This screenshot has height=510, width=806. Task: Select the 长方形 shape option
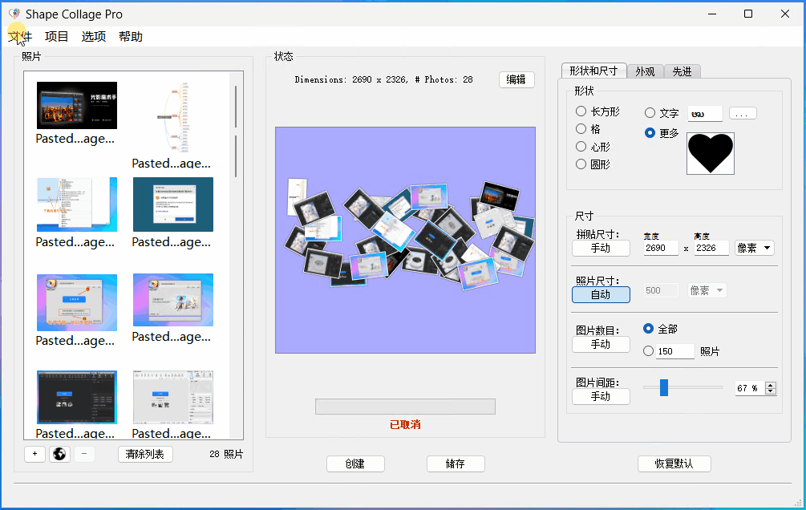581,111
